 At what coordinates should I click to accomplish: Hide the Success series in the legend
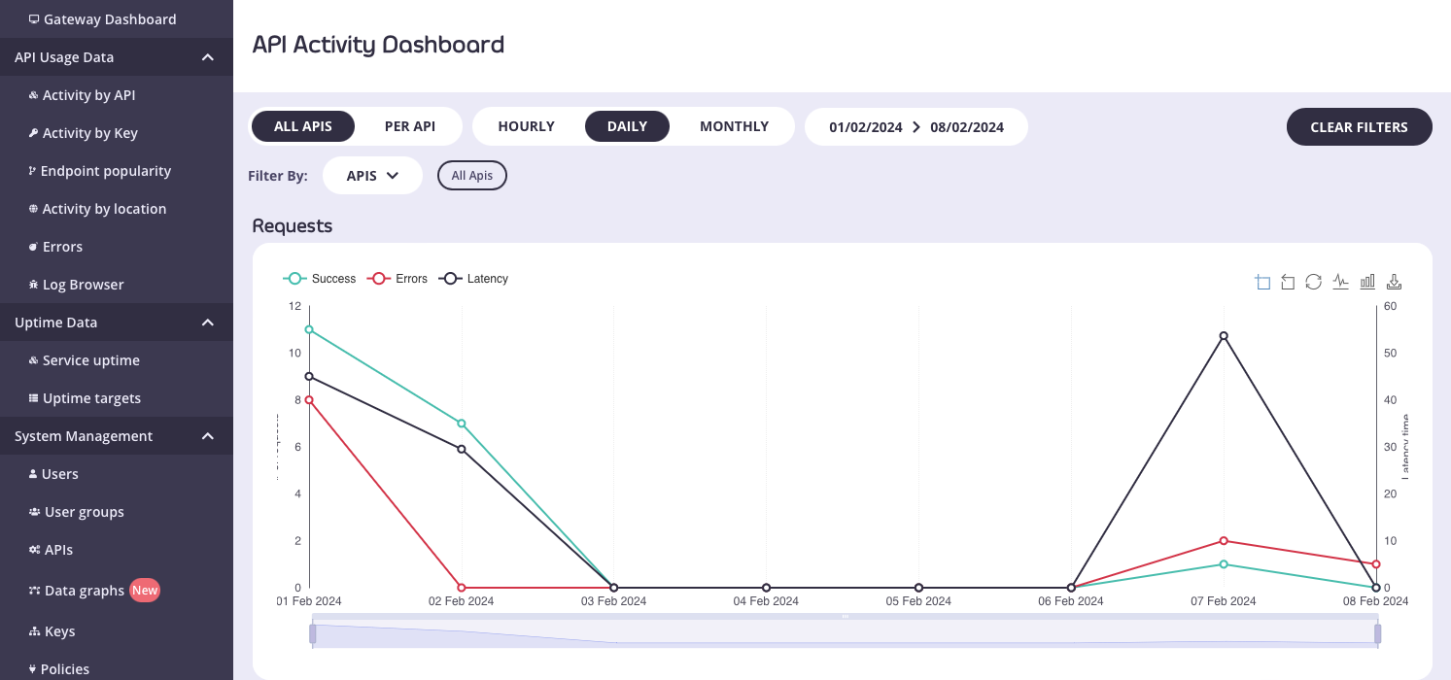tap(320, 279)
